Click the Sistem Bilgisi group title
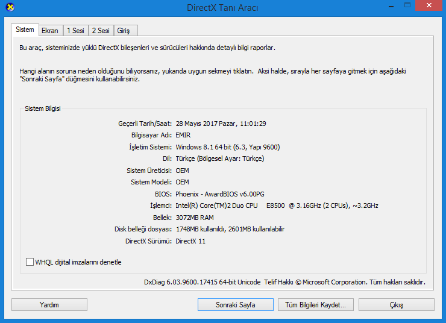 click(43, 108)
